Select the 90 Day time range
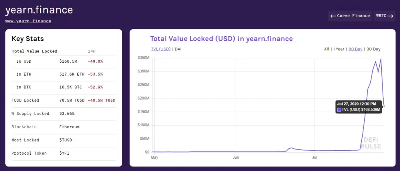The height and width of the screenshot is (171, 400). pos(355,49)
